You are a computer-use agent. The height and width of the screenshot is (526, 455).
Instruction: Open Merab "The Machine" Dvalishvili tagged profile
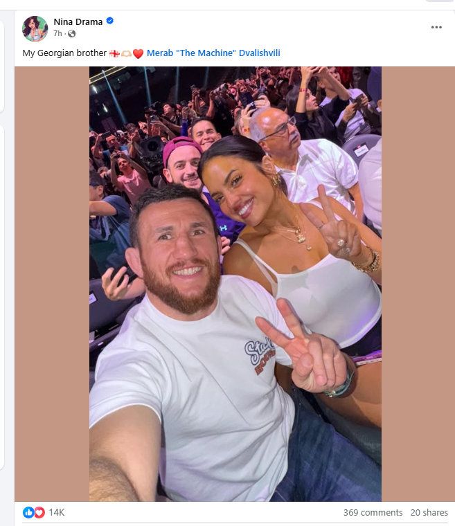[213, 53]
